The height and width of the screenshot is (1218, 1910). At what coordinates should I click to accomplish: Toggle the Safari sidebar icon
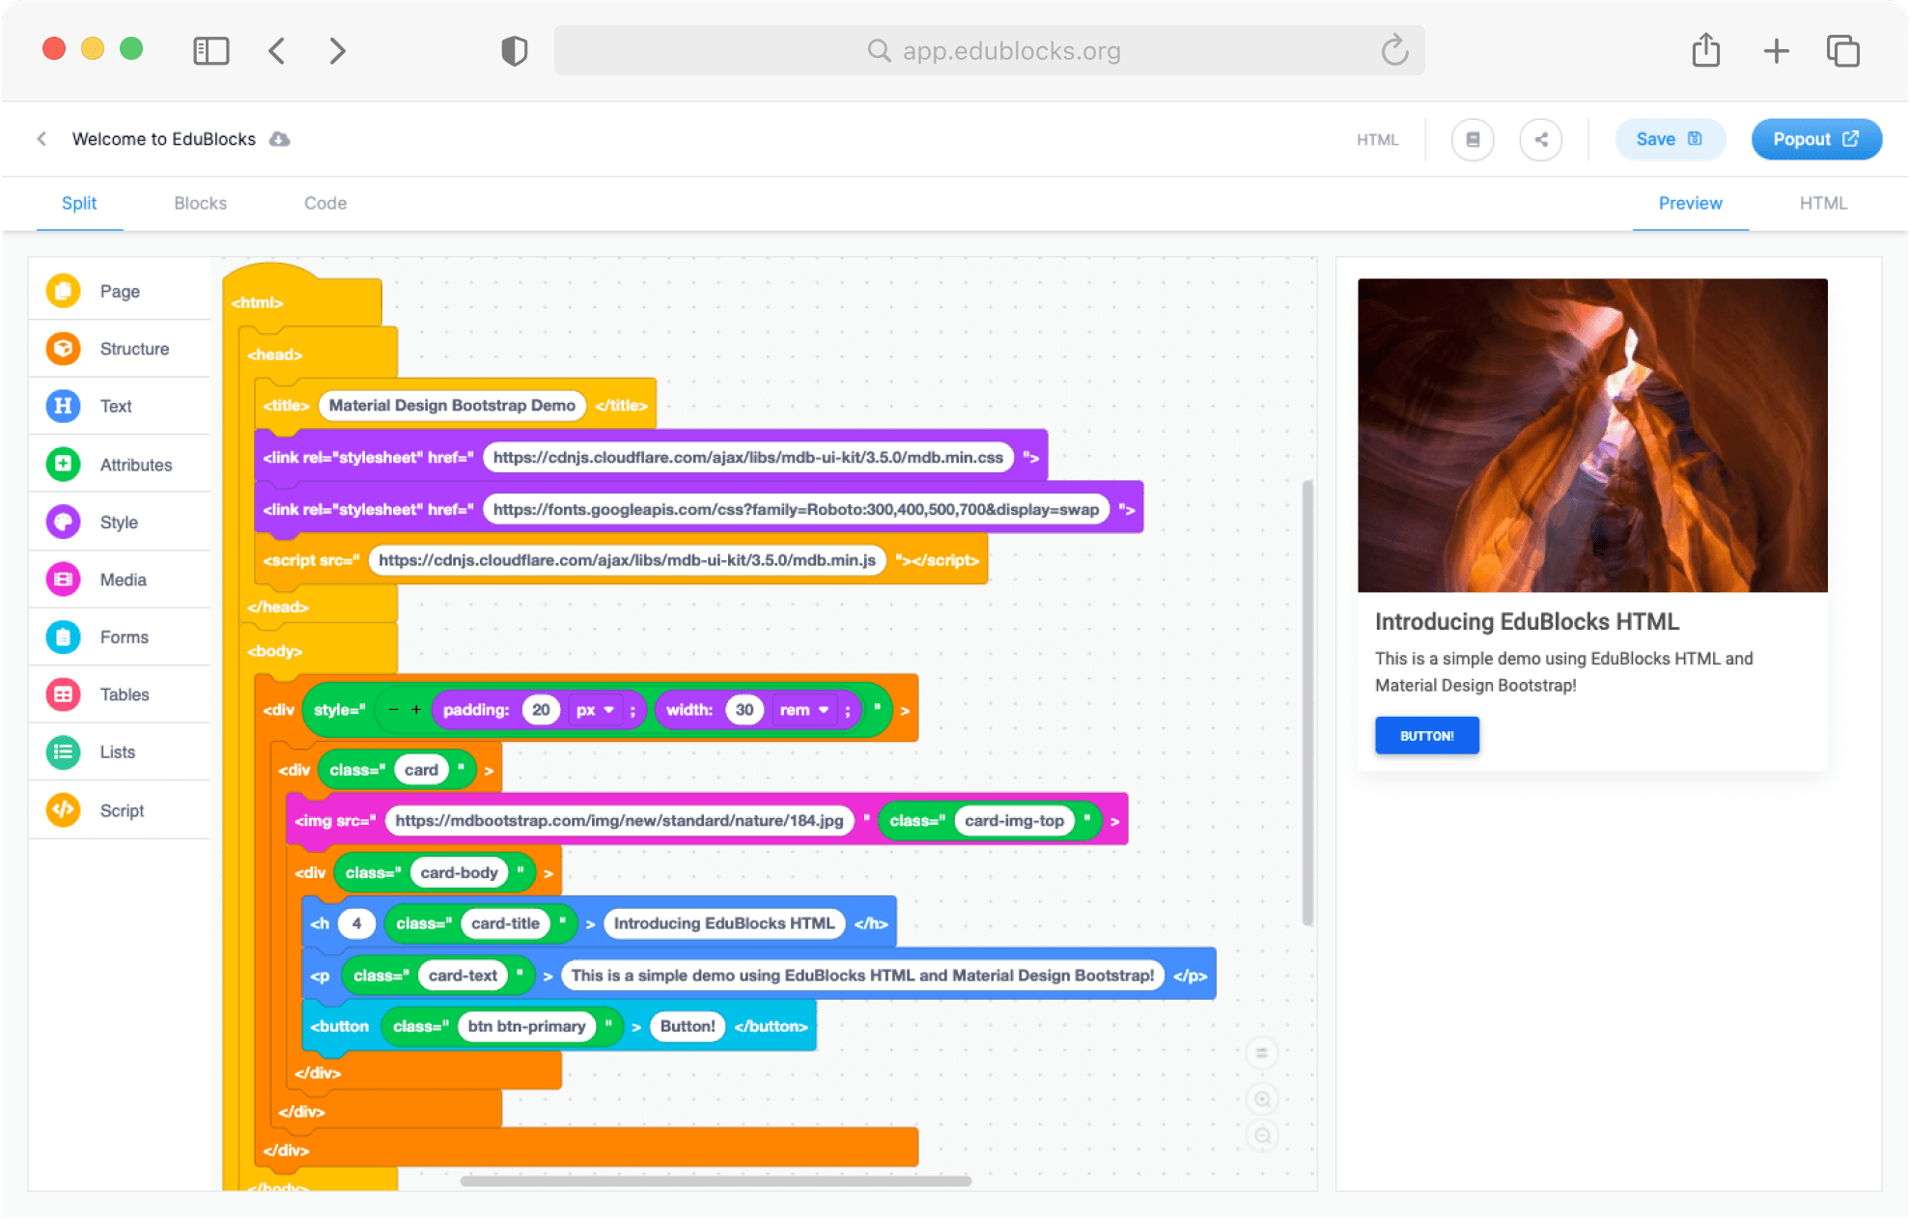211,50
